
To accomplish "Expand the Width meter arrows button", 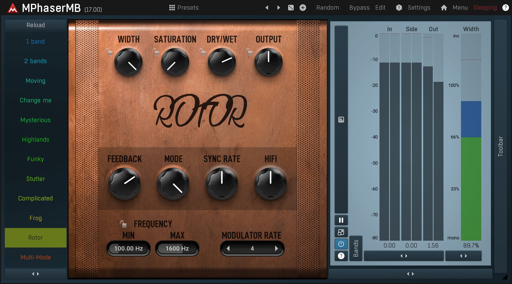I will tap(463, 256).
